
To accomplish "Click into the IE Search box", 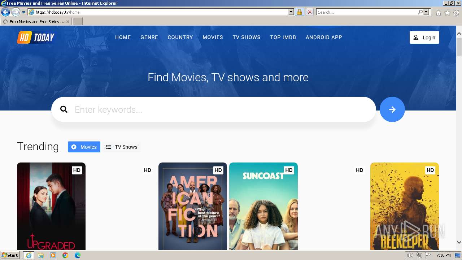I will click(x=367, y=12).
